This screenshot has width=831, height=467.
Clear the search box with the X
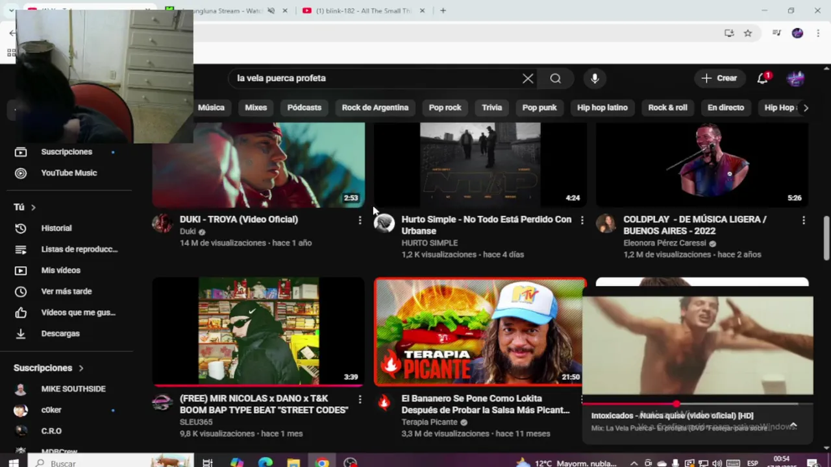[528, 78]
